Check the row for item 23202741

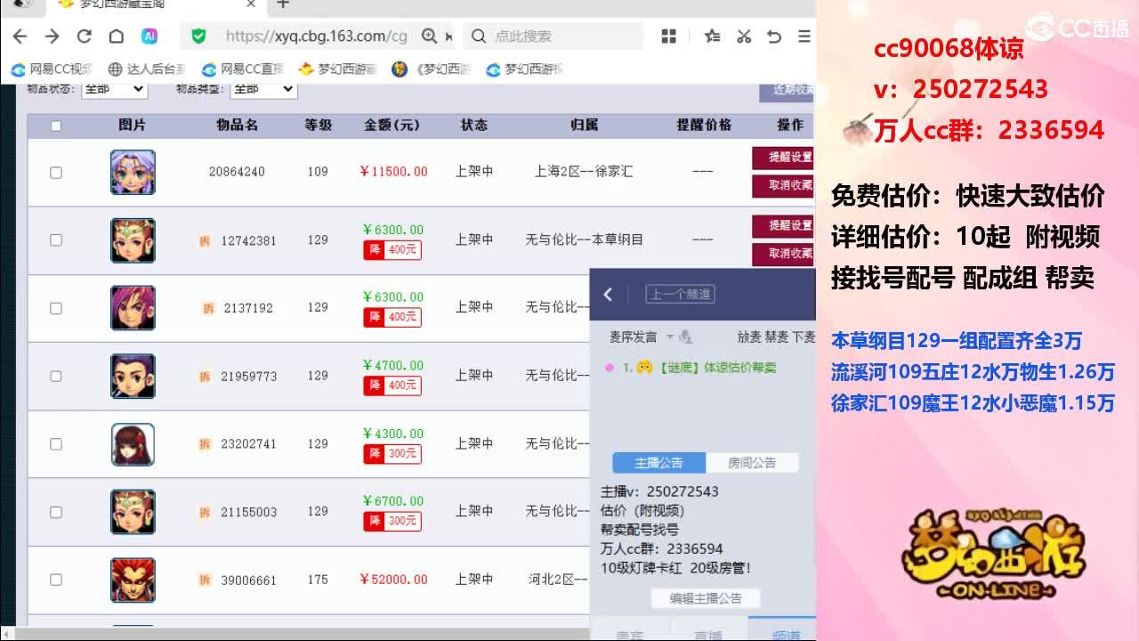(x=56, y=444)
